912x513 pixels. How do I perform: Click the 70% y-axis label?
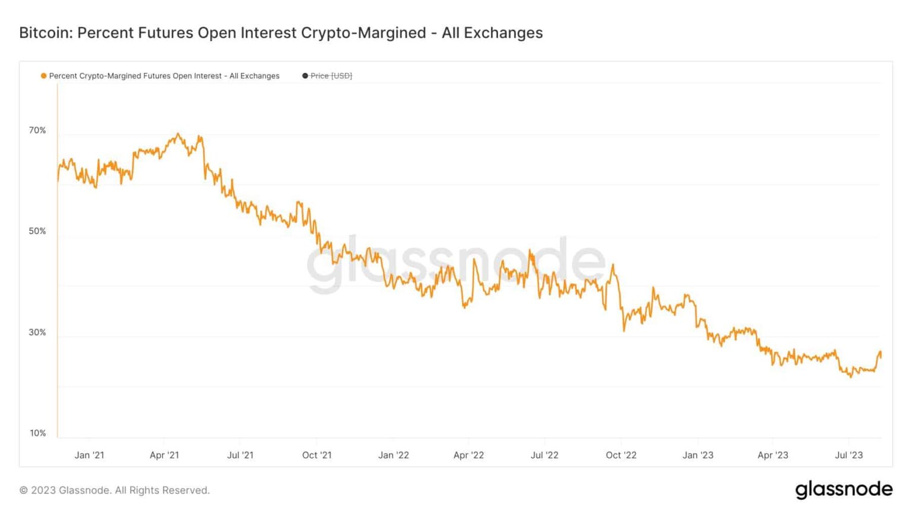click(x=37, y=130)
